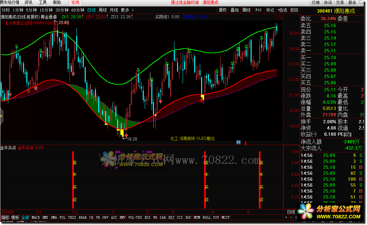367x225 pixels.
Task: Apply the FSL indicator
Action: (x=63, y=217)
